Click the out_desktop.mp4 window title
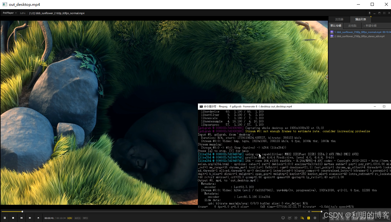The width and height of the screenshot is (391, 222). (24, 5)
